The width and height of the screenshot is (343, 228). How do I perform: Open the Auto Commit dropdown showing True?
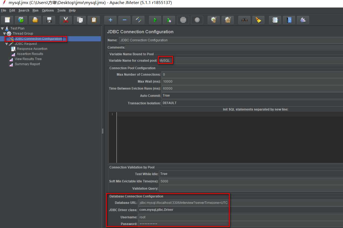(x=252, y=95)
